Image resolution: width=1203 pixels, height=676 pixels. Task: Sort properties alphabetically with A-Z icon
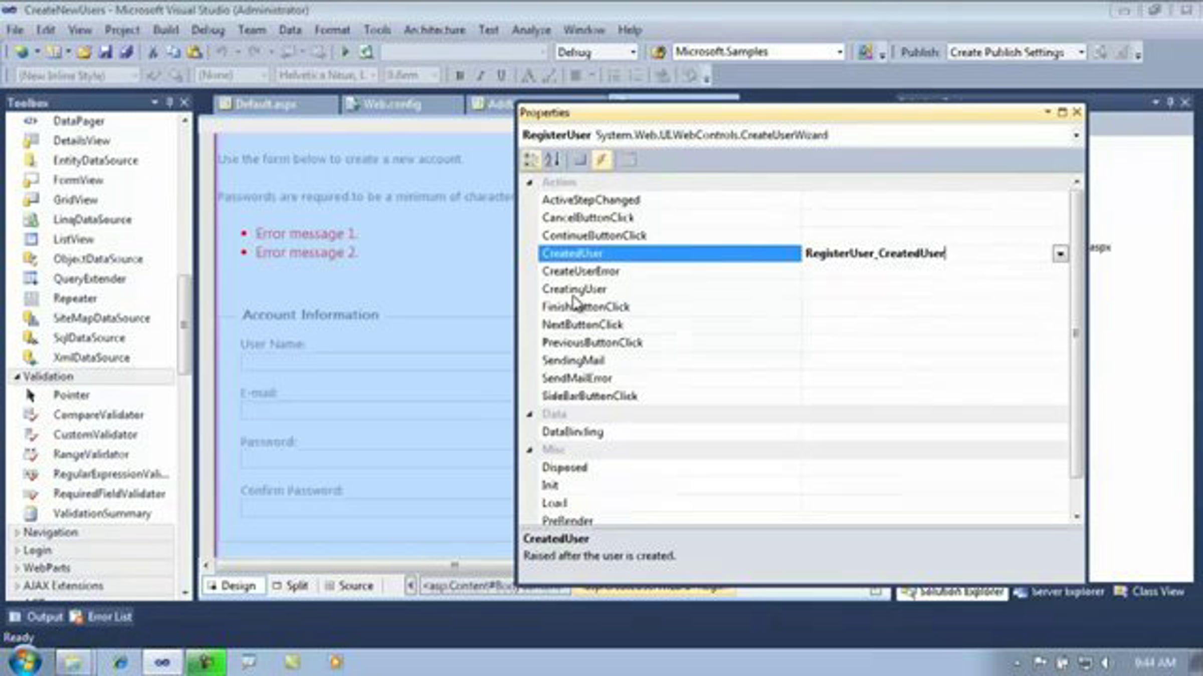[x=552, y=160]
